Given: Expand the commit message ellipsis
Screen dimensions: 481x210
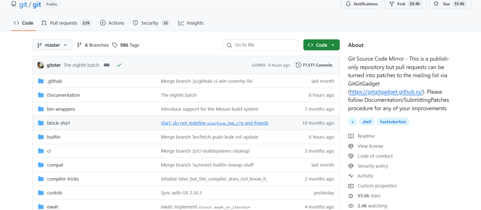Looking at the screenshot, I should [x=106, y=65].
